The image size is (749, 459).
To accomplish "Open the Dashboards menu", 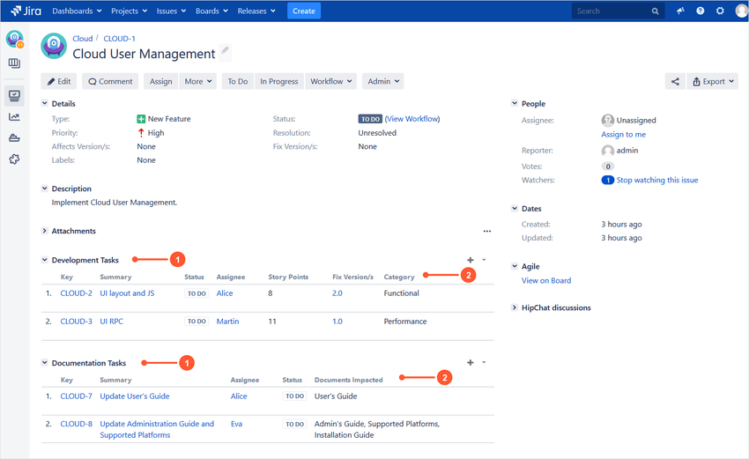I will pos(77,11).
